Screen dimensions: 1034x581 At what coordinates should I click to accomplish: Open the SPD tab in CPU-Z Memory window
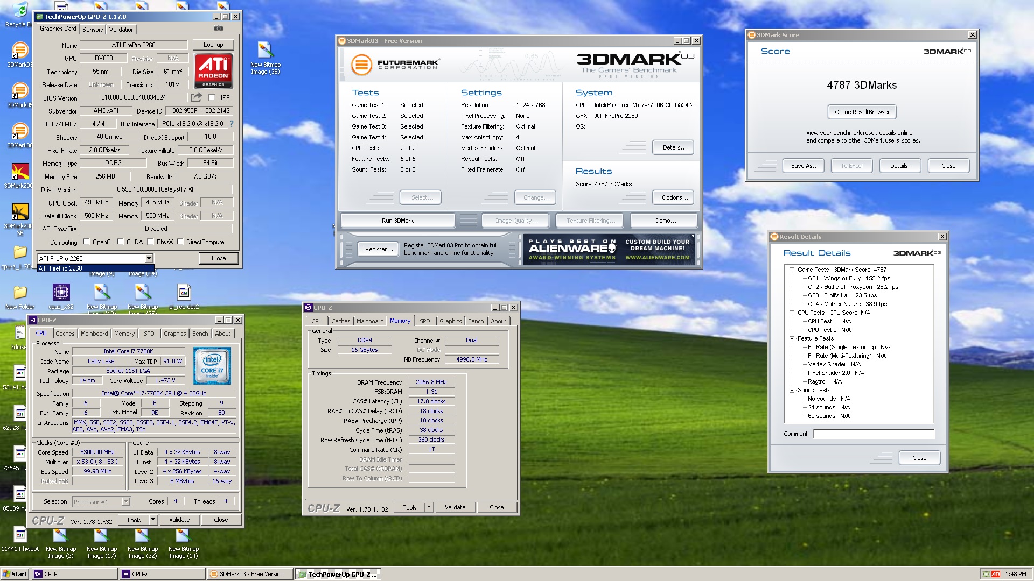coord(425,321)
